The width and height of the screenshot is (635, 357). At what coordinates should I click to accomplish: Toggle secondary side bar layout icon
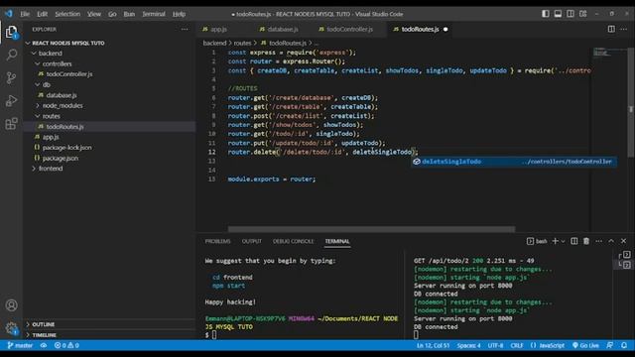point(571,14)
